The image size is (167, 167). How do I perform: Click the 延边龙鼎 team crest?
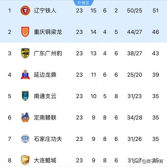[25, 75]
